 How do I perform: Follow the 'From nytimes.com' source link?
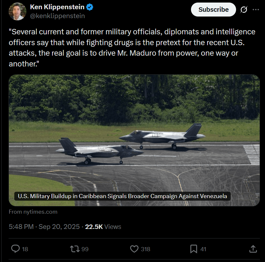(33, 212)
